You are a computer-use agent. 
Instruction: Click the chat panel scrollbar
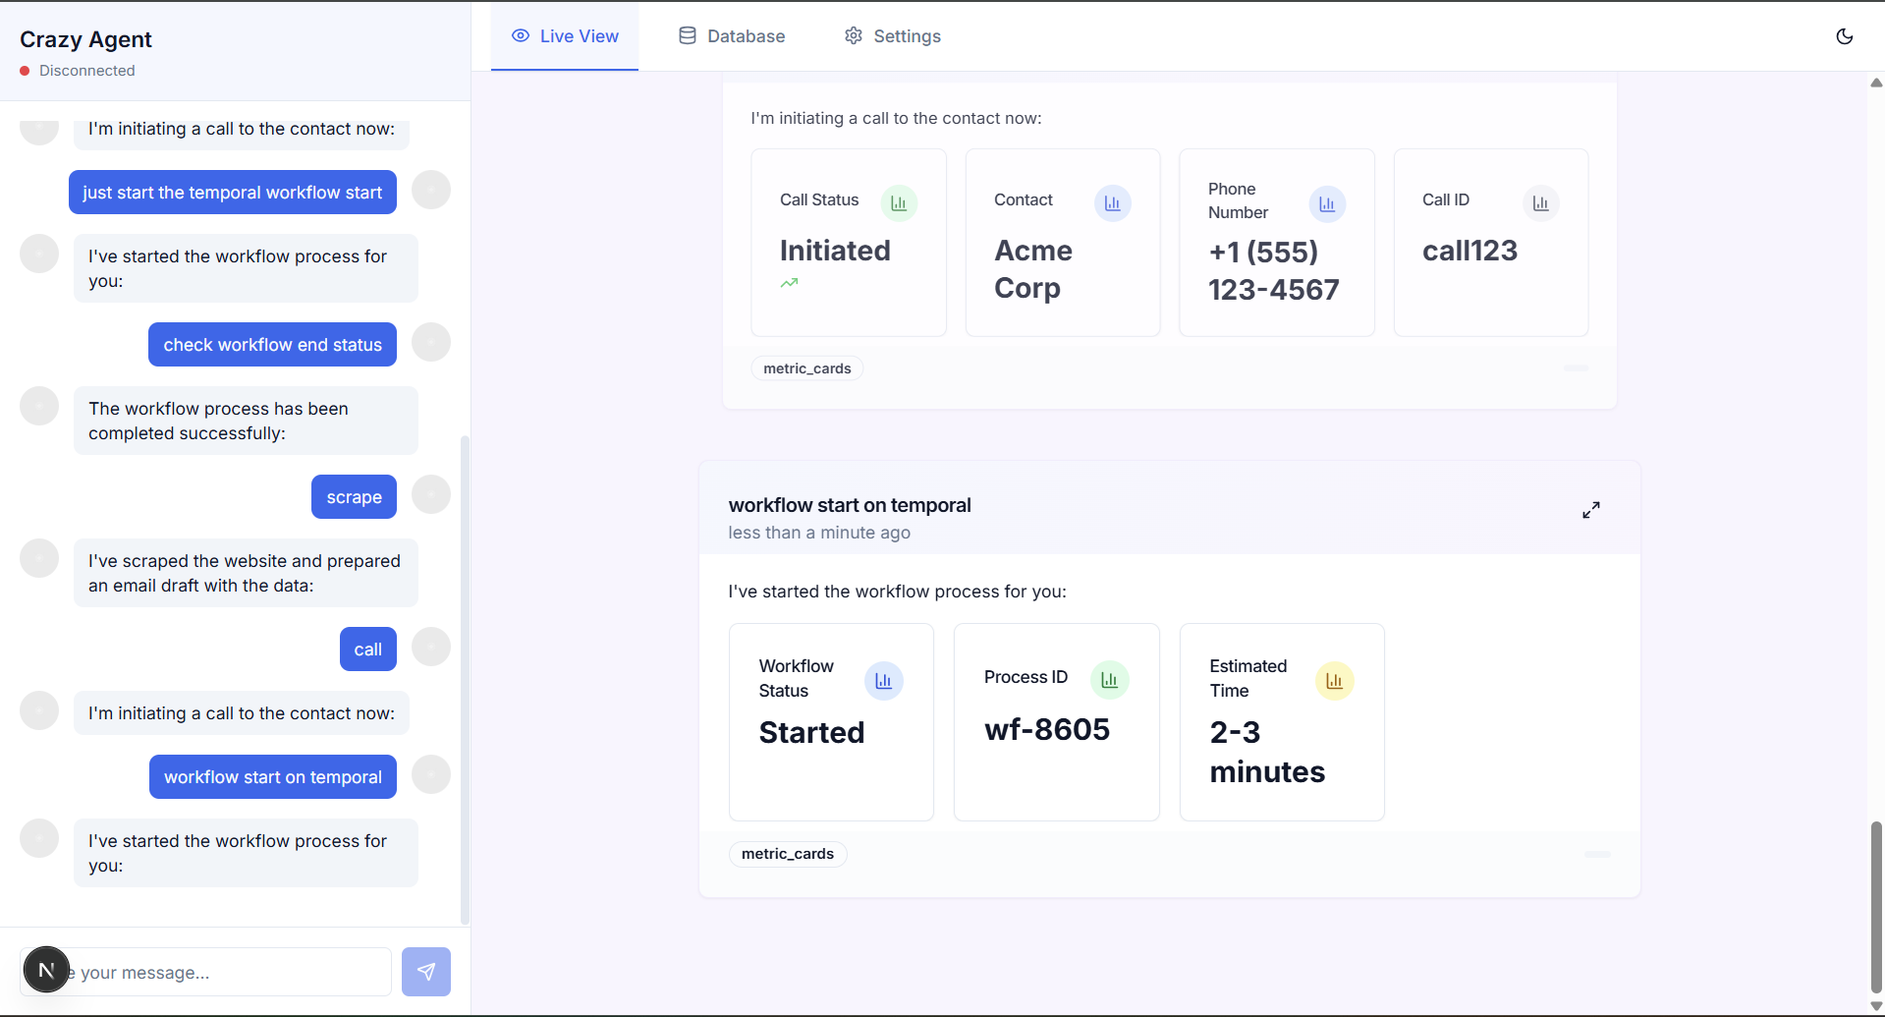[465, 680]
